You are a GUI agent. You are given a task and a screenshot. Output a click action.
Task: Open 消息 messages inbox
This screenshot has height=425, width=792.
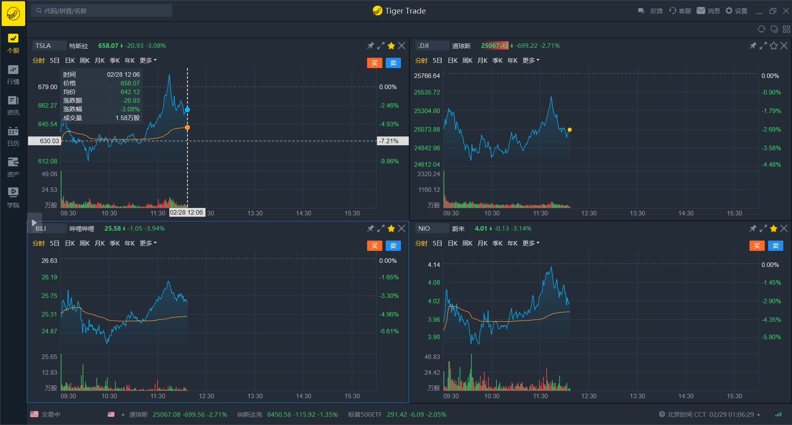pyautogui.click(x=709, y=11)
